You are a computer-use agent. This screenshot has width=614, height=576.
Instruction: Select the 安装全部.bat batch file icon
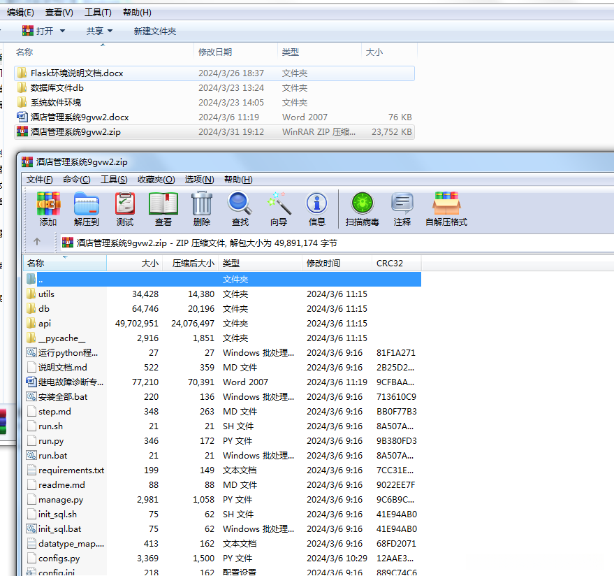(31, 396)
